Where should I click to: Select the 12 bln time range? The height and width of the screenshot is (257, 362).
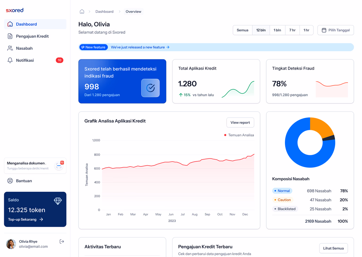(x=261, y=30)
